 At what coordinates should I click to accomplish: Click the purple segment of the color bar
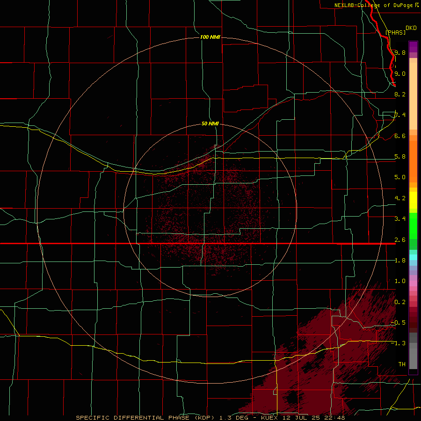pos(413,47)
